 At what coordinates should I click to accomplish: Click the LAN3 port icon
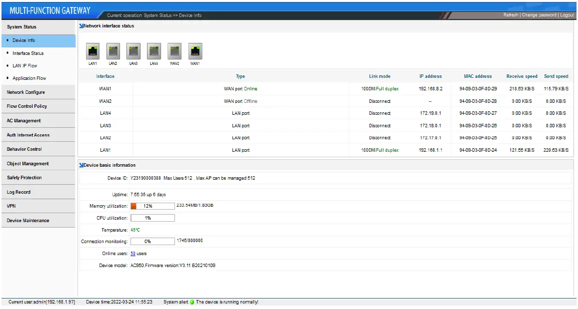point(133,50)
